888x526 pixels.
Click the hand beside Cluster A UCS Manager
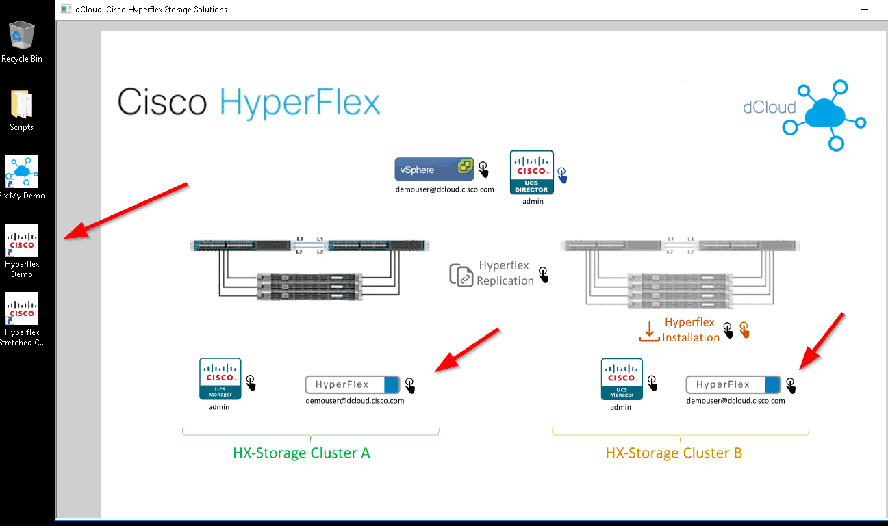click(251, 382)
